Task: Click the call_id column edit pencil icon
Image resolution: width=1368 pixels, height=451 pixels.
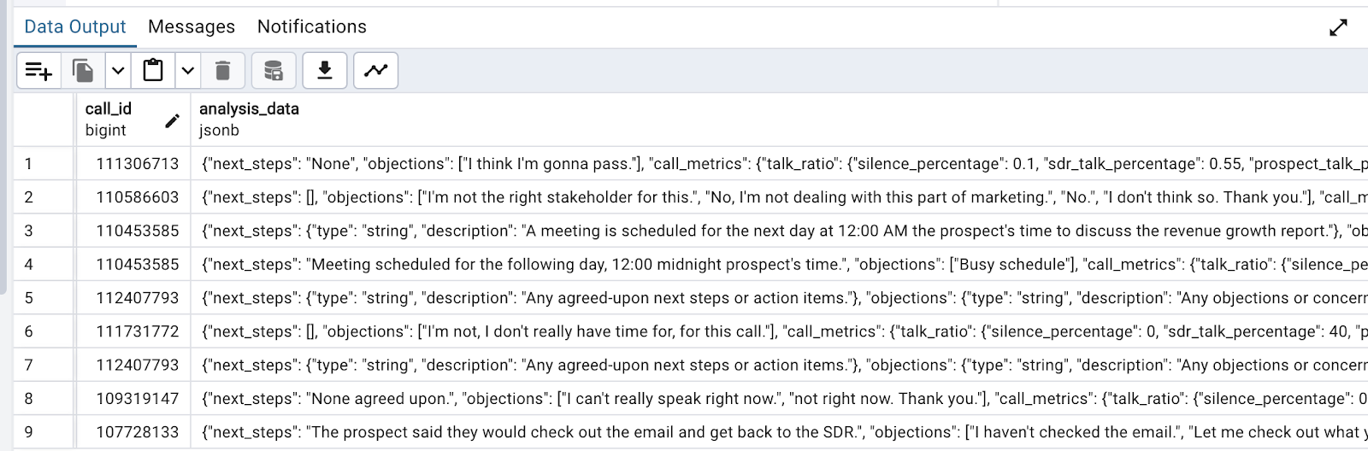Action: coord(172,120)
